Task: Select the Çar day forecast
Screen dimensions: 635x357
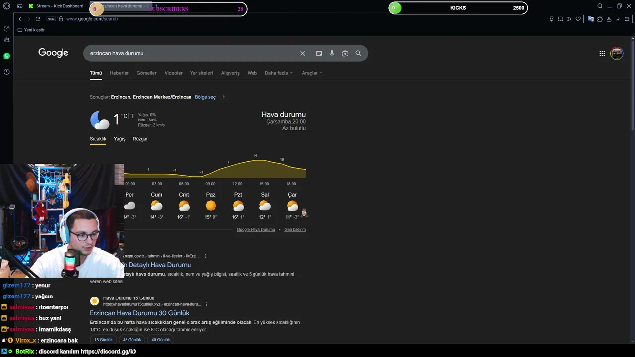Action: tap(292, 206)
